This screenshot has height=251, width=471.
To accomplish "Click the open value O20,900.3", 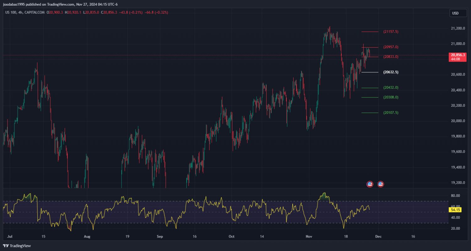I will click(x=55, y=13).
